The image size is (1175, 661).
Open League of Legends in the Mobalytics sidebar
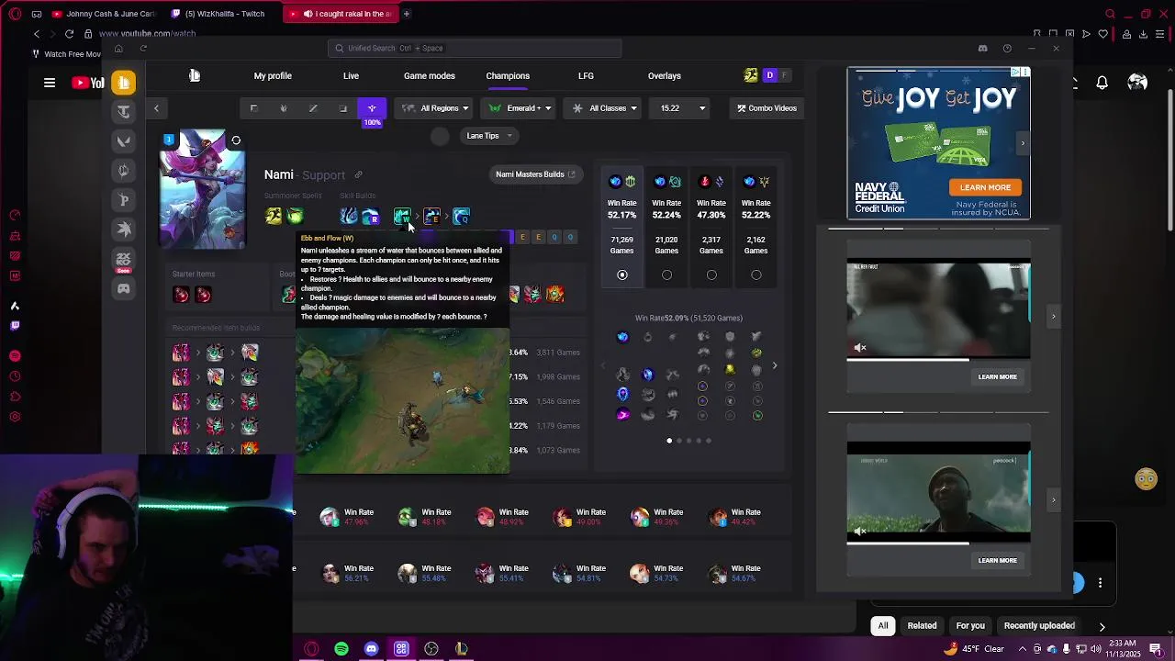tap(123, 83)
